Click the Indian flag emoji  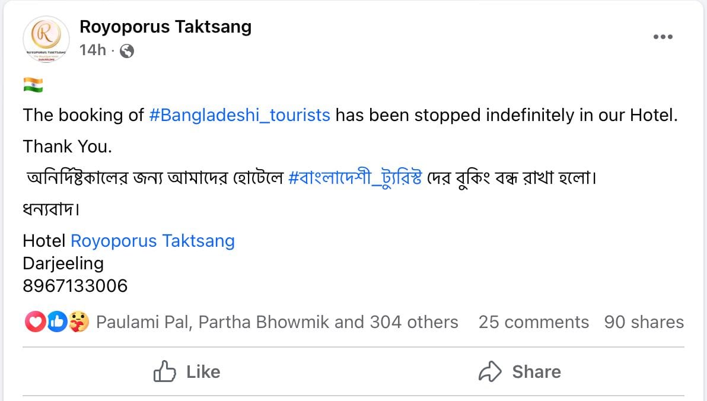(33, 85)
